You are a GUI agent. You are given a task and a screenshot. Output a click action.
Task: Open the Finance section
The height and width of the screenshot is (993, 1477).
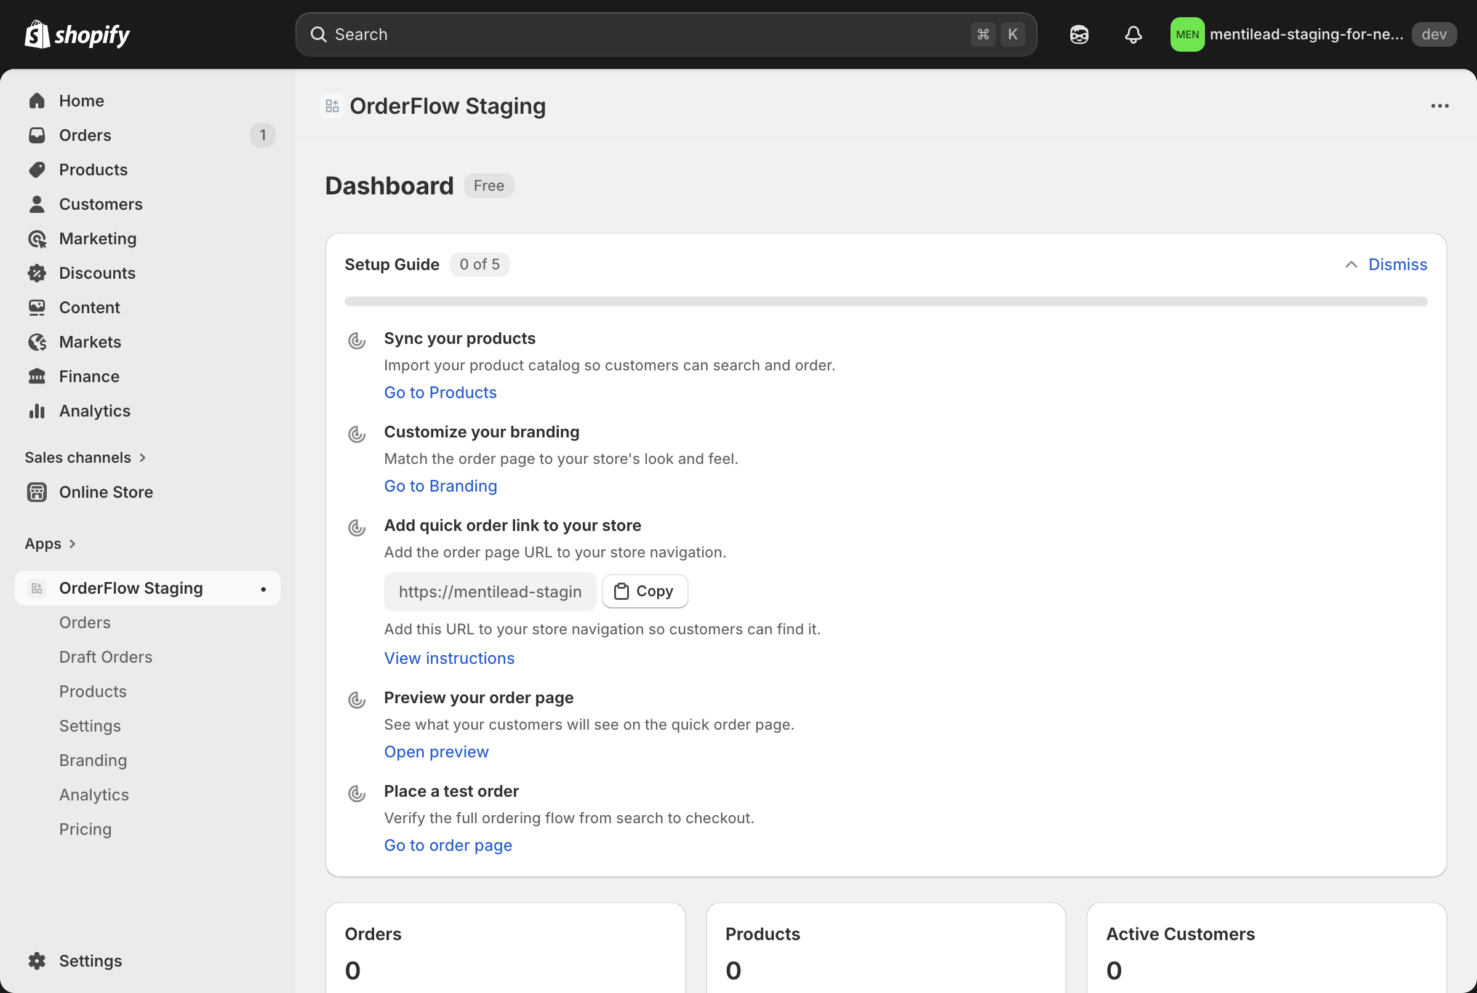89,376
